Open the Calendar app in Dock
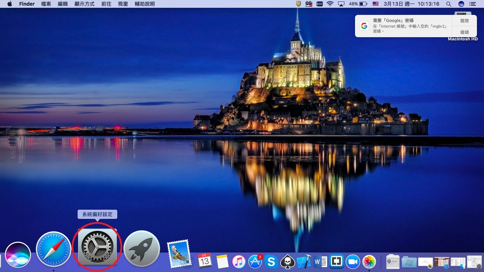The height and width of the screenshot is (272, 484). coord(205,261)
